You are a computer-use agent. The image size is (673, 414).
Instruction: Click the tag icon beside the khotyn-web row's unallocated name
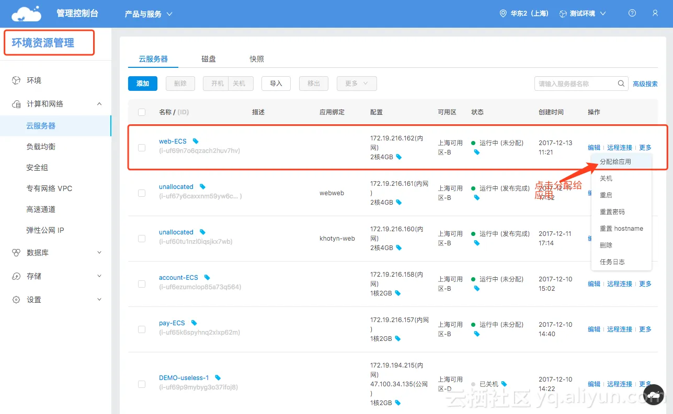pos(202,232)
